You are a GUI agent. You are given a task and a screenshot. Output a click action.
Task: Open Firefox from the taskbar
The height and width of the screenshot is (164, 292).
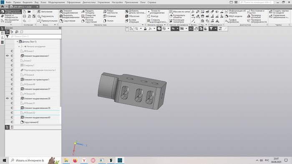(x=75, y=160)
